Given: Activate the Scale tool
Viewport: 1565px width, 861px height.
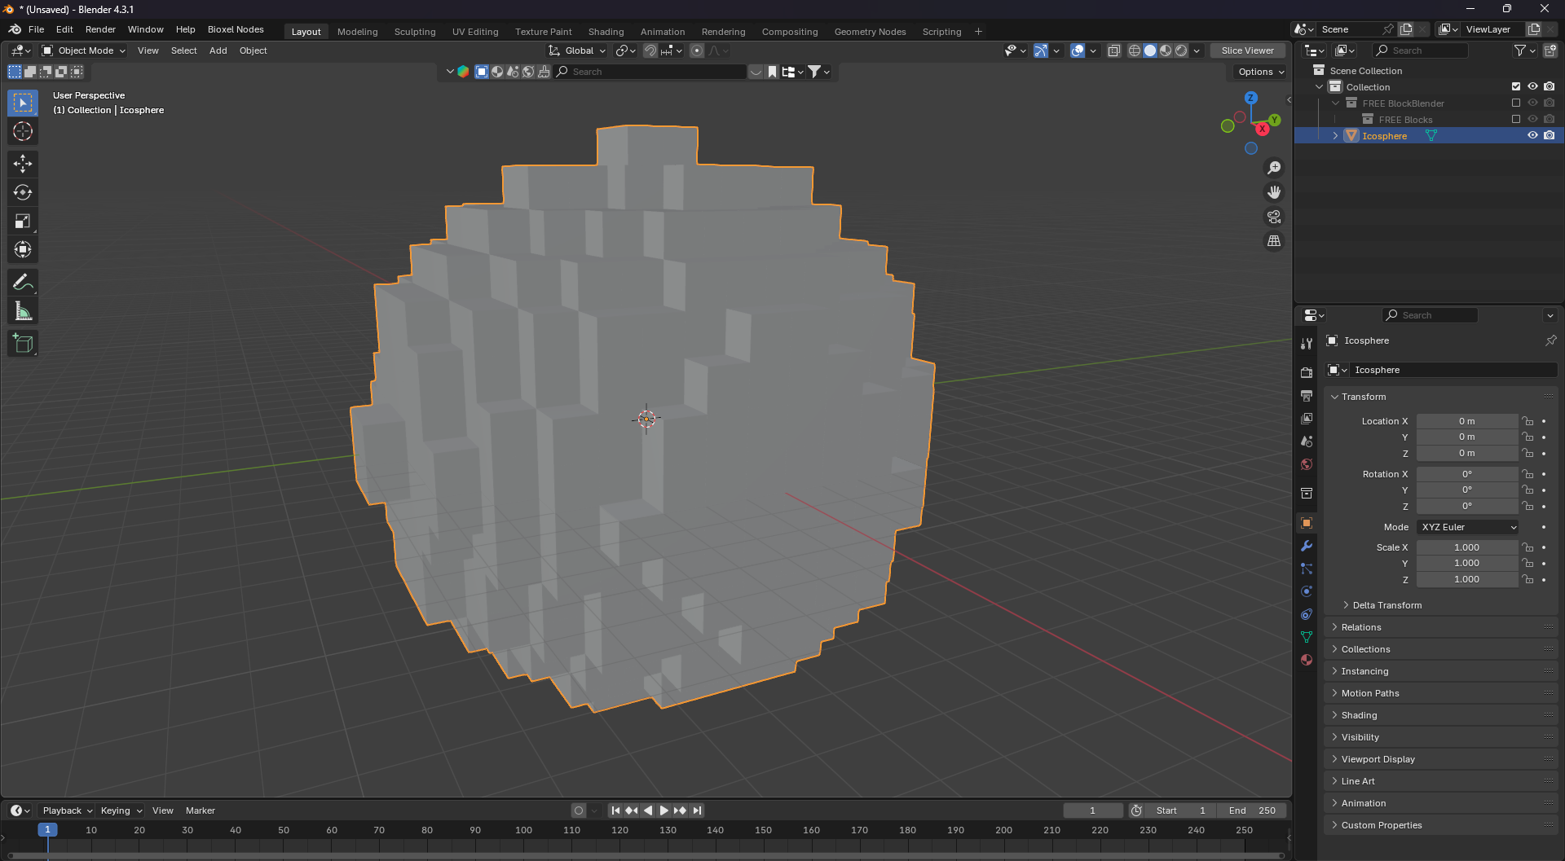Looking at the screenshot, I should tap(23, 221).
